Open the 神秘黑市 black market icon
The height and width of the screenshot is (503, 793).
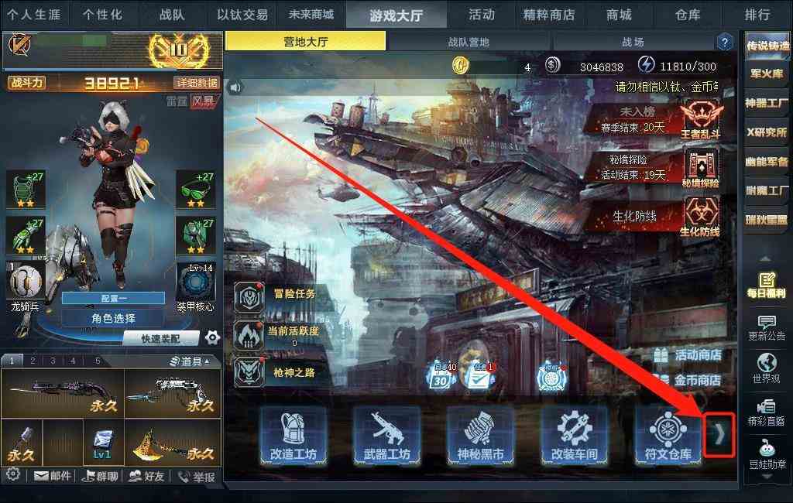click(x=480, y=436)
